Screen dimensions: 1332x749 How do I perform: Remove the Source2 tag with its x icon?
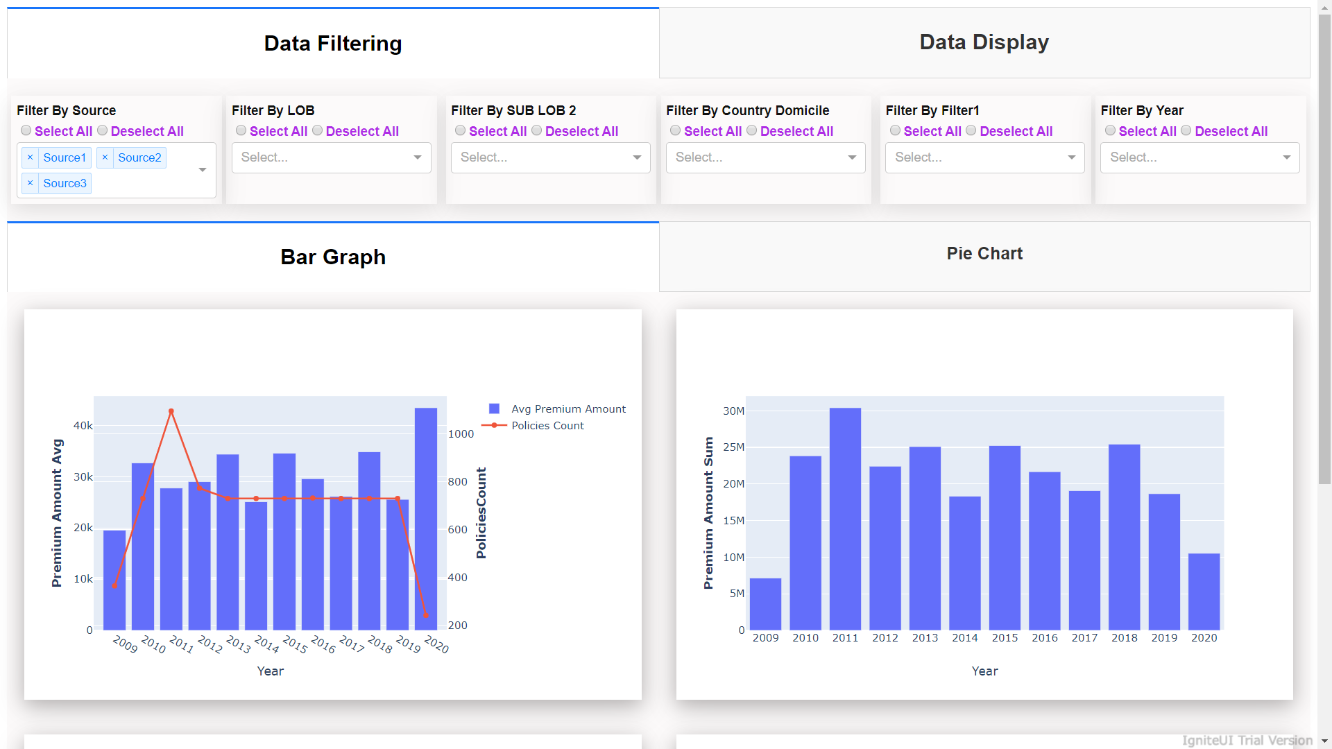coord(105,157)
